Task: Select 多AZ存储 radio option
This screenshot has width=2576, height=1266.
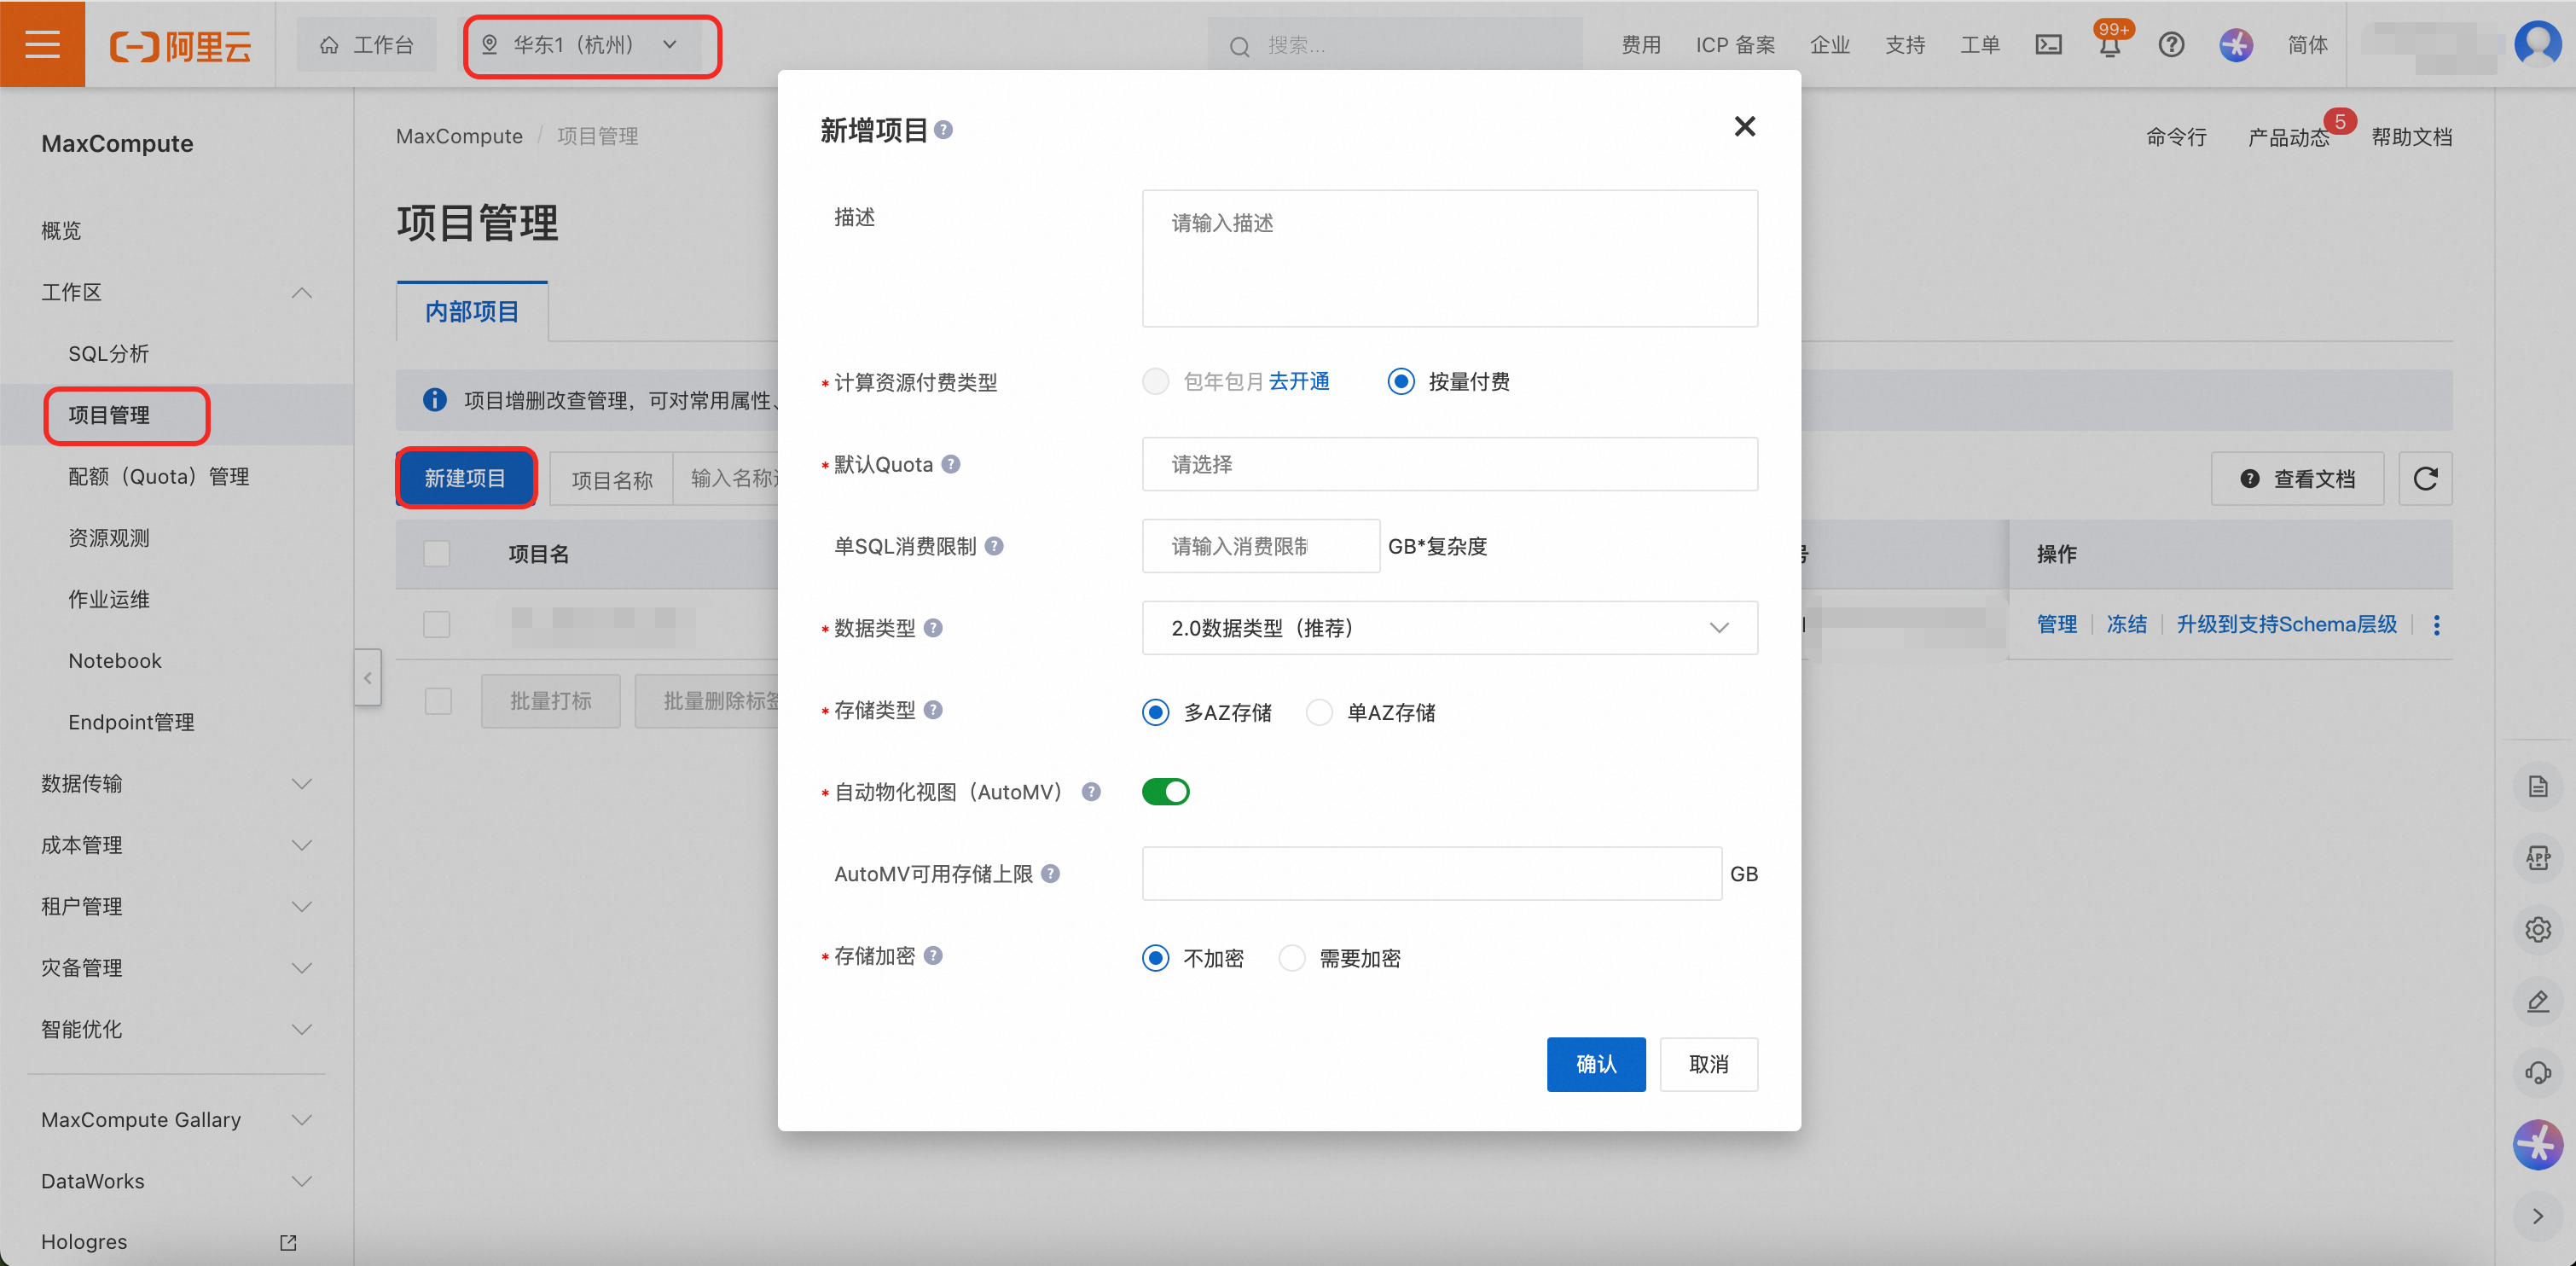Action: point(1156,712)
